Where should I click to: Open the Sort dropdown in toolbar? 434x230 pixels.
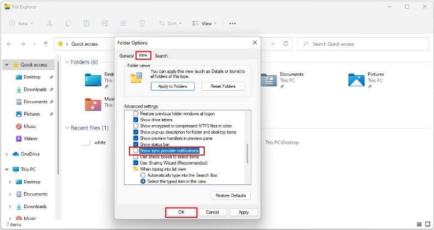click(170, 24)
